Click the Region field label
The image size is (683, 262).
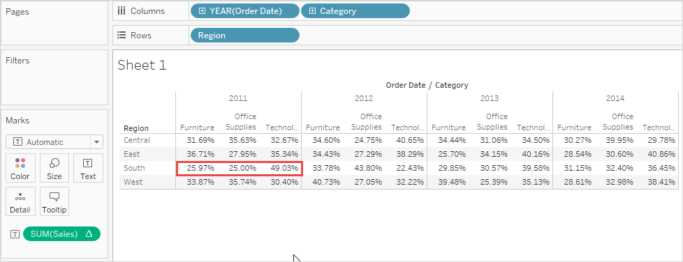click(x=136, y=128)
